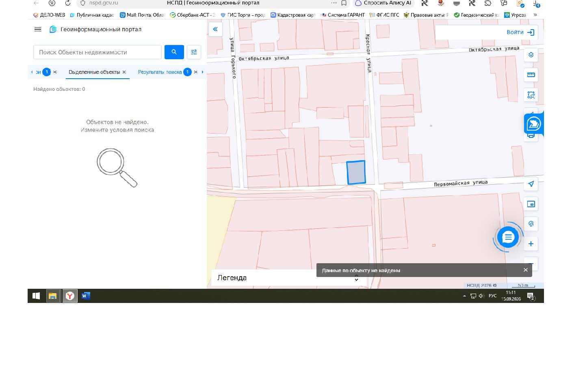Show next tabs with the right arrow
585x365 pixels.
click(202, 72)
